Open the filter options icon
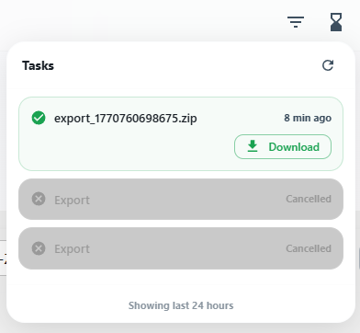The height and width of the screenshot is (333, 360). (x=296, y=22)
